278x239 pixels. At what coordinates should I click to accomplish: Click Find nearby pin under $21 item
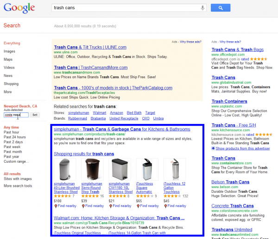(120, 206)
